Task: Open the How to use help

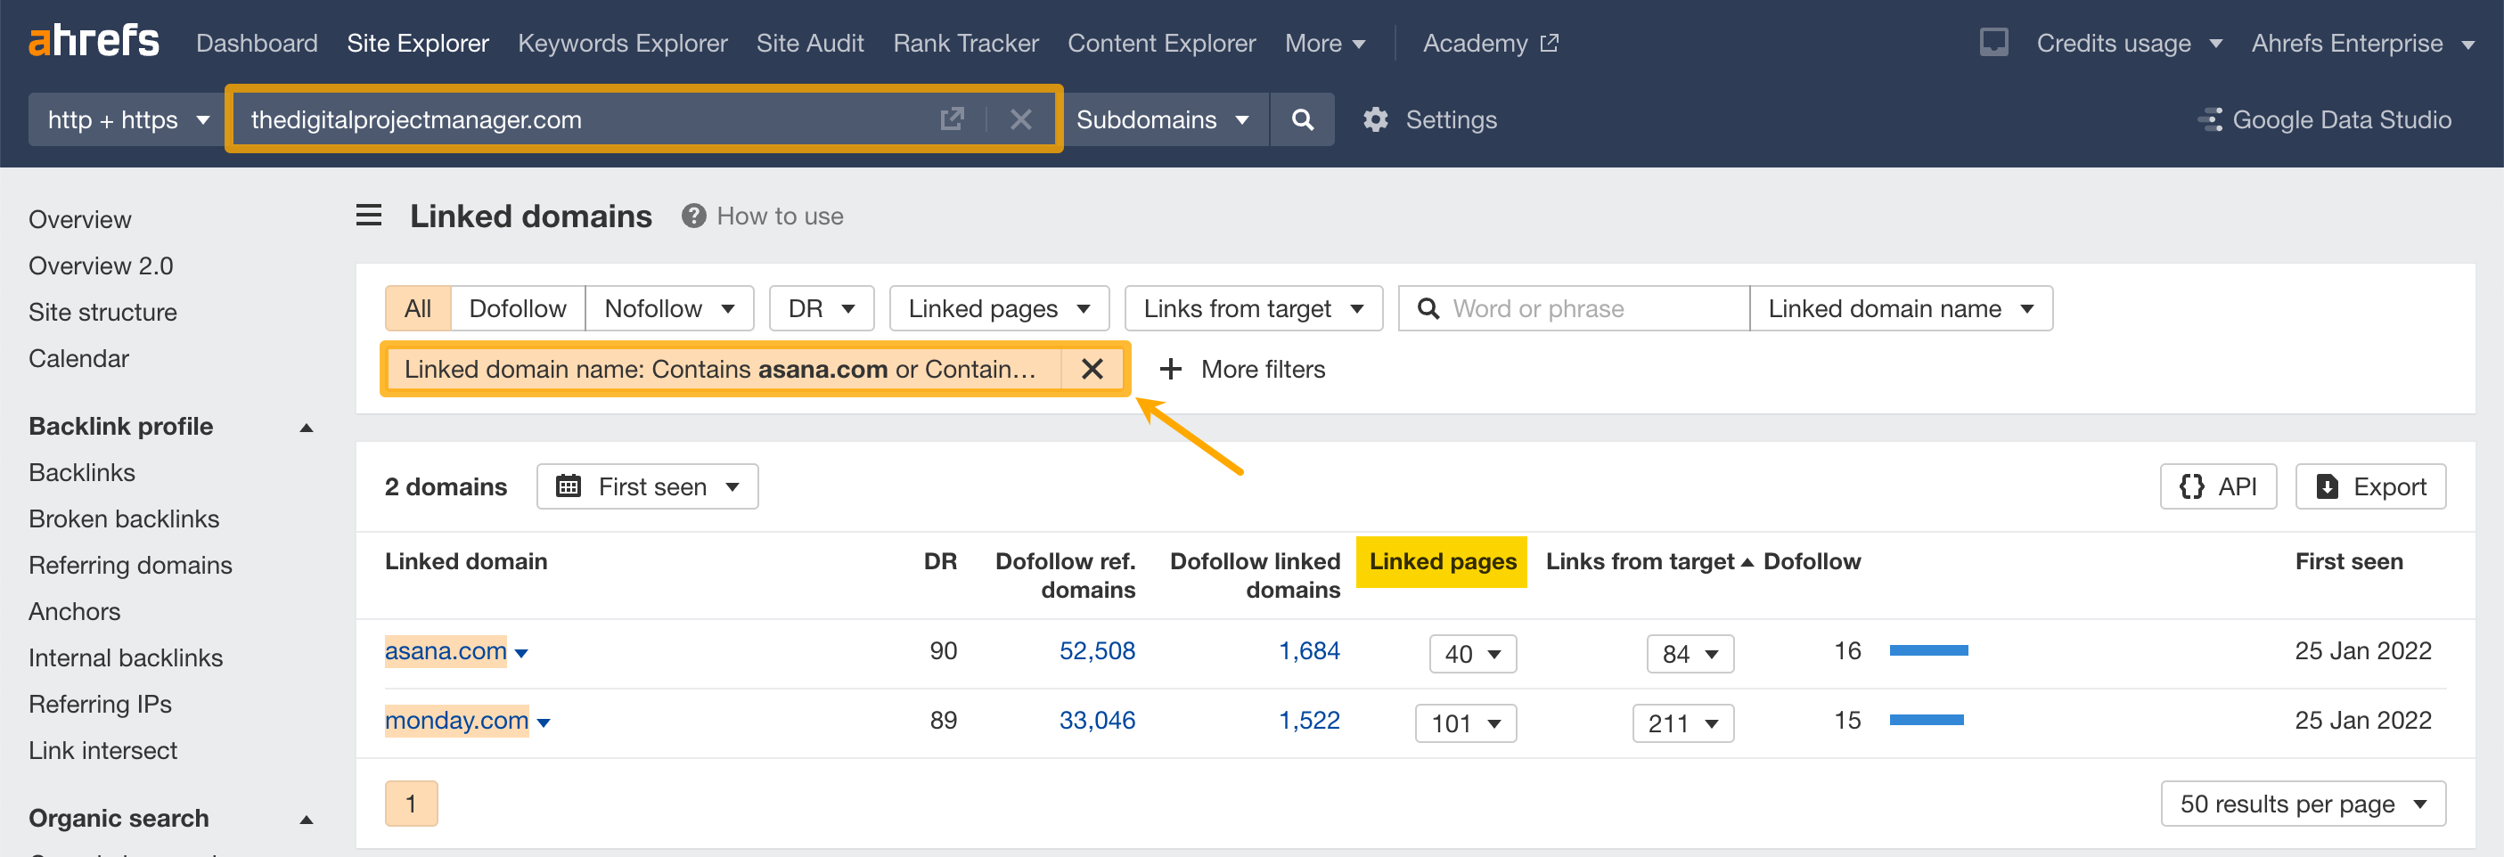Action: (x=762, y=216)
